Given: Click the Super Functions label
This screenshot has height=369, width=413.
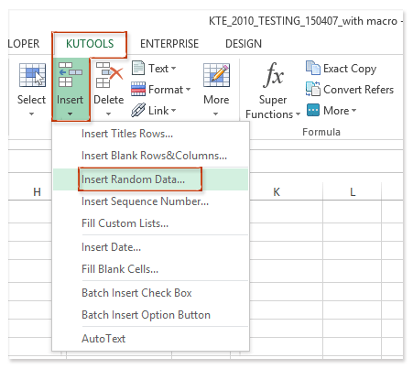Looking at the screenshot, I should point(269,107).
